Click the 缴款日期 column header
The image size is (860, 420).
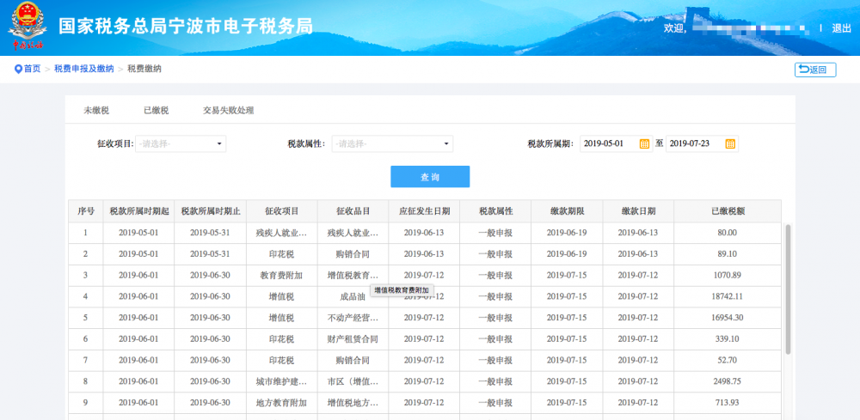(638, 210)
